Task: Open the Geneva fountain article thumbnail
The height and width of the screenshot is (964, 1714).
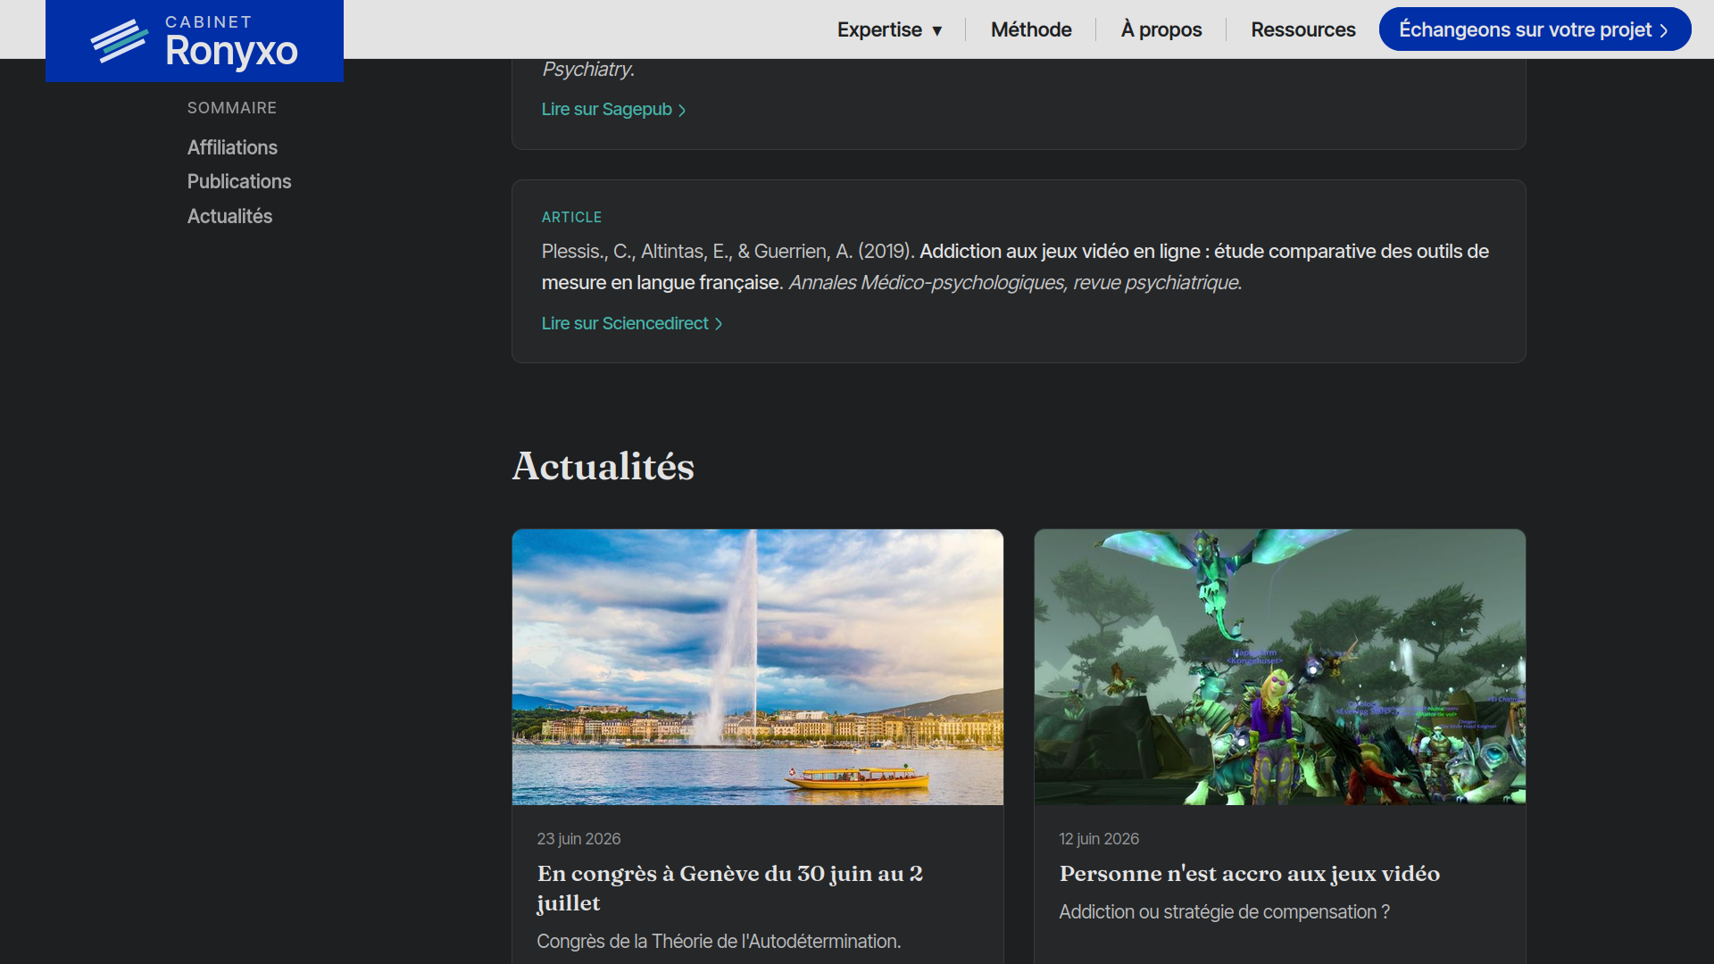Action: (758, 667)
